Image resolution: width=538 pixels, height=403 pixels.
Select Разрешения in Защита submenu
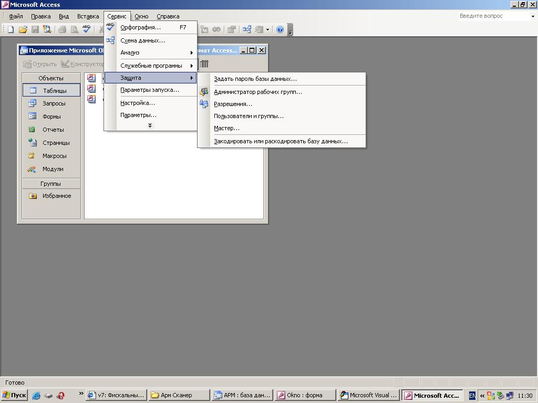pos(282,104)
